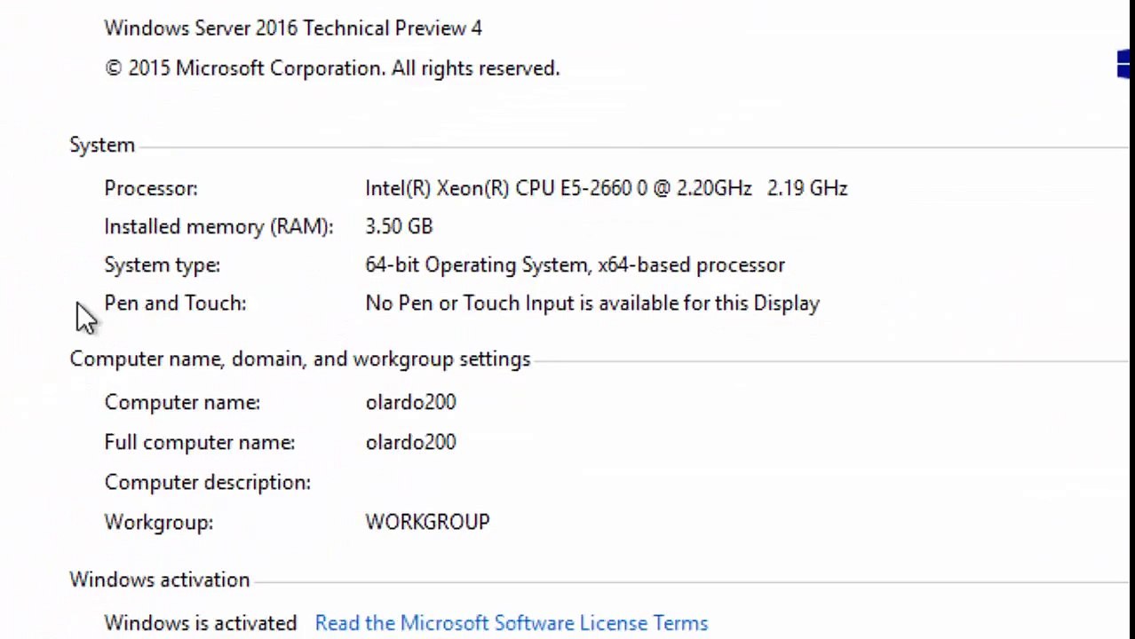Click the Pen and Touch label

pos(175,303)
